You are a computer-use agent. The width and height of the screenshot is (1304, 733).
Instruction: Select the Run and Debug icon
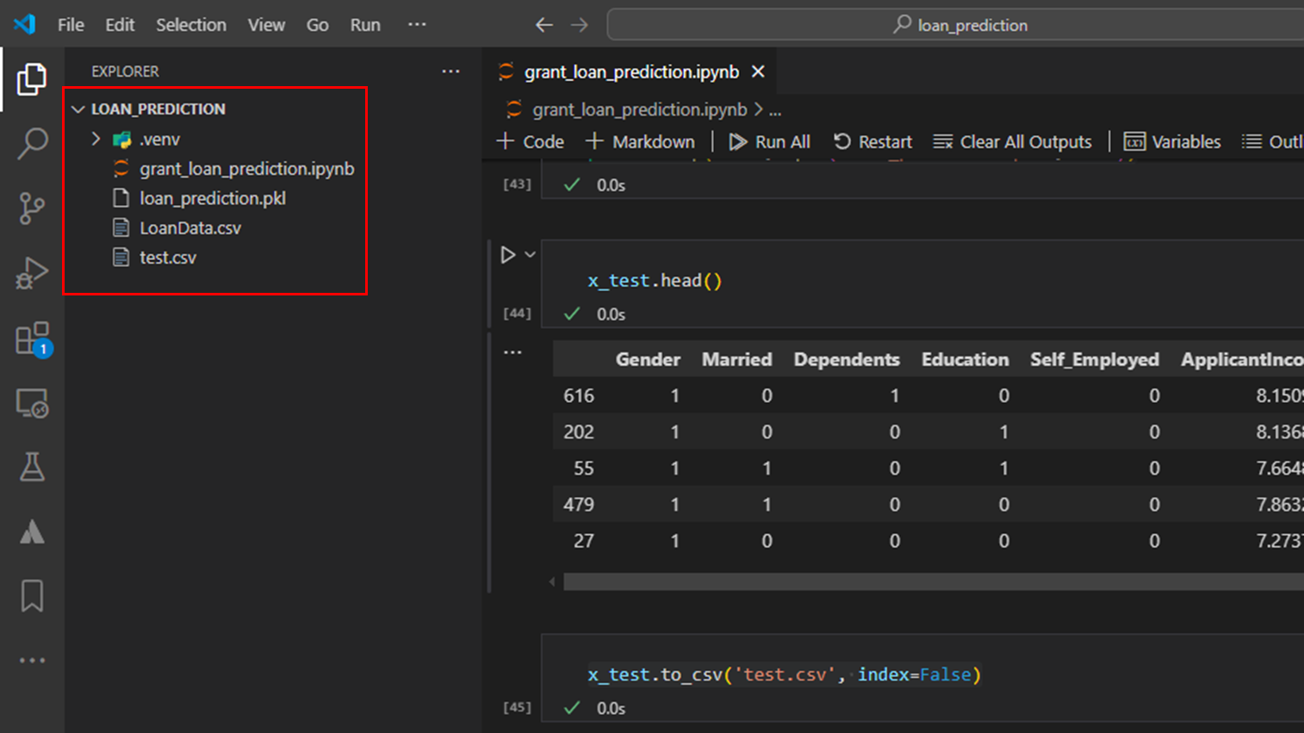(32, 272)
